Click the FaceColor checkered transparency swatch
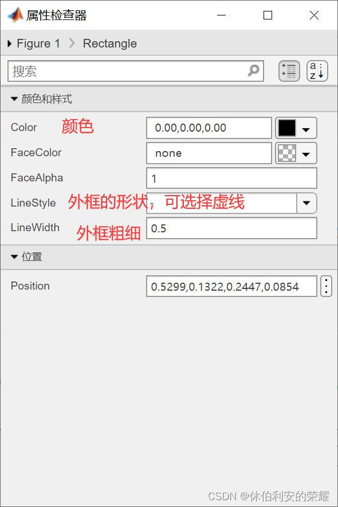Viewport: 338px width, 507px height. point(287,153)
